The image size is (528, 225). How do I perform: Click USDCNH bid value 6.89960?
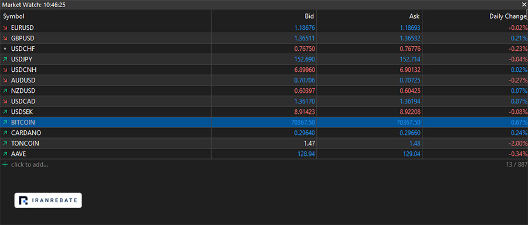304,70
